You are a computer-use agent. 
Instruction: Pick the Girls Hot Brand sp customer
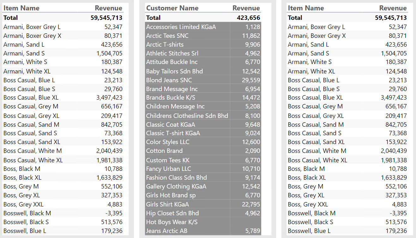click(171, 195)
